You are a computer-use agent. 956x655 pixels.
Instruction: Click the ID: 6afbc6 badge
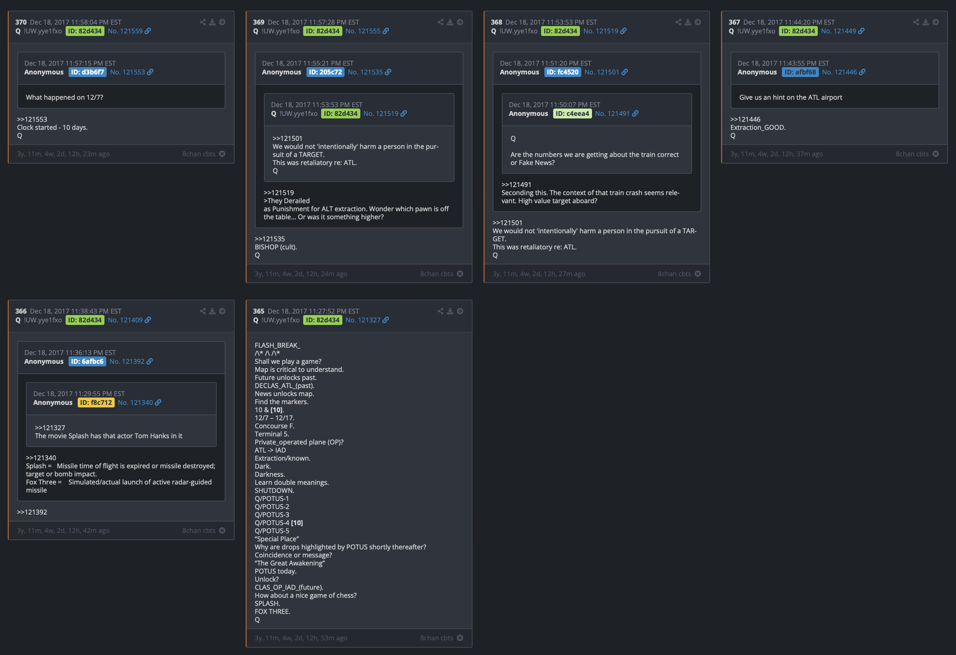click(x=87, y=361)
